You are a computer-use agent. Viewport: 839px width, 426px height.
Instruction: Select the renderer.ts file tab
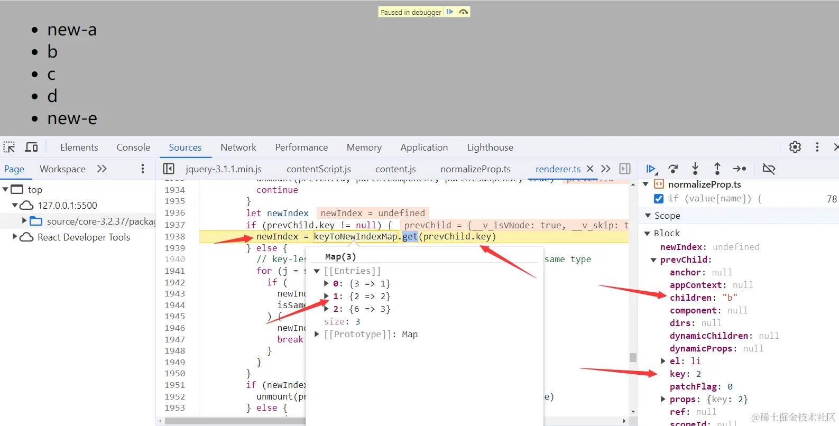pos(558,169)
